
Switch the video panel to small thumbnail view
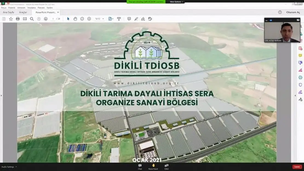click(271, 20)
